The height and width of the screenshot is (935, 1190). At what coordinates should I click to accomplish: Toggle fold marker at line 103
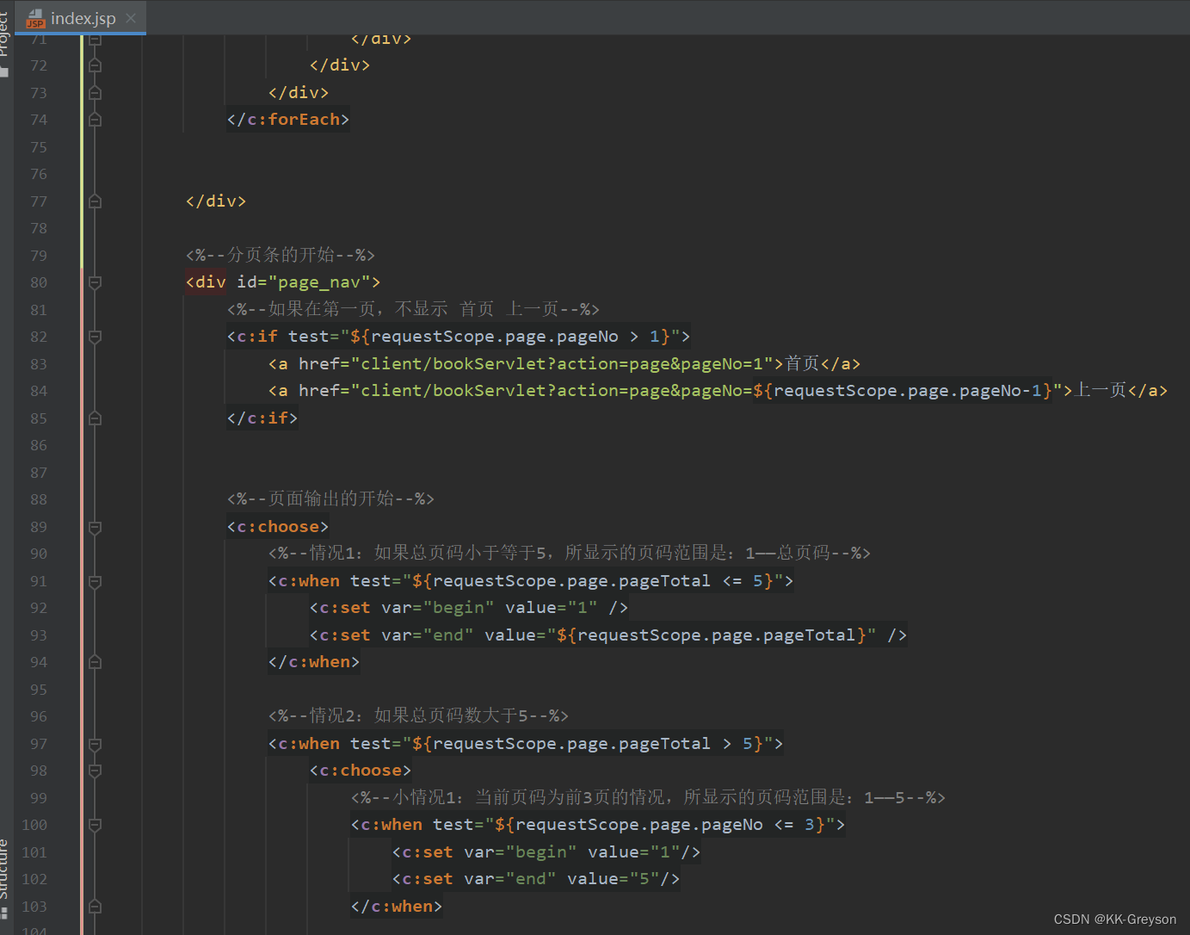pyautogui.click(x=96, y=907)
